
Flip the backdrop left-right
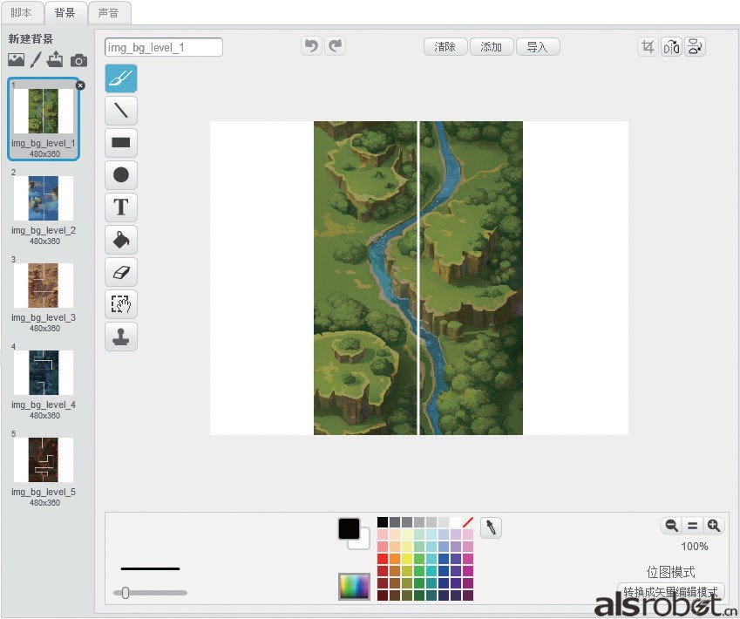[x=671, y=47]
